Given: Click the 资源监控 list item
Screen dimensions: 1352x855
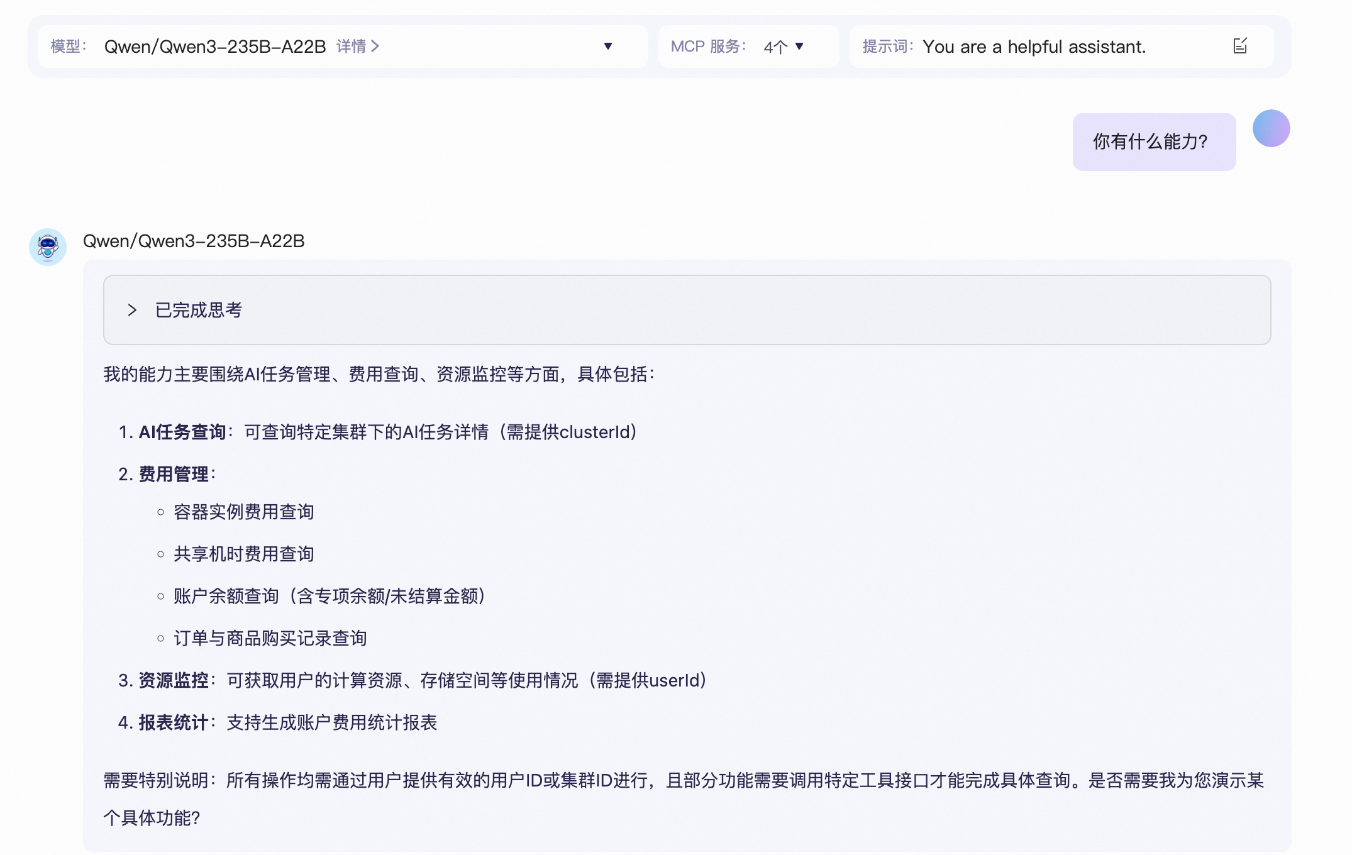Looking at the screenshot, I should click(x=412, y=680).
